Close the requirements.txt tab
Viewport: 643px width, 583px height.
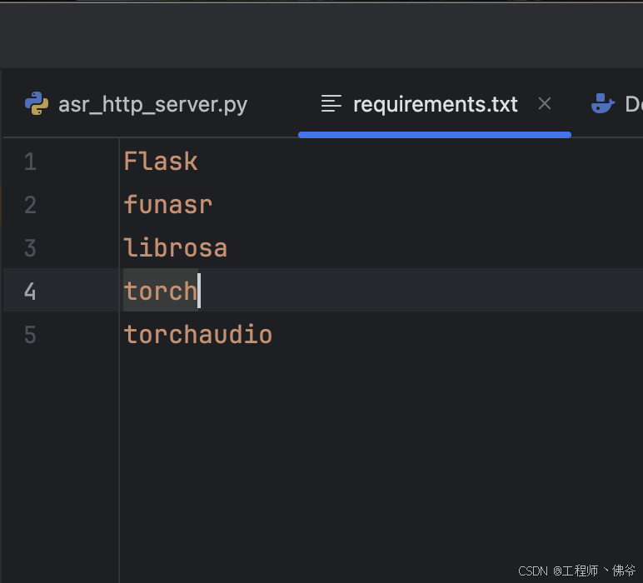point(544,104)
